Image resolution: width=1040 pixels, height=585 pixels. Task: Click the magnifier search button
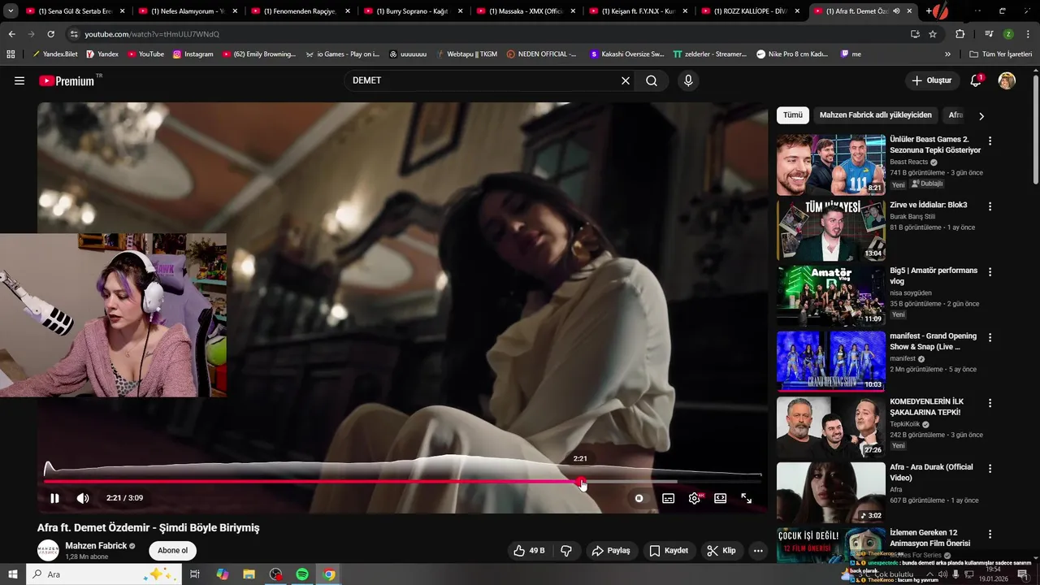pos(652,80)
